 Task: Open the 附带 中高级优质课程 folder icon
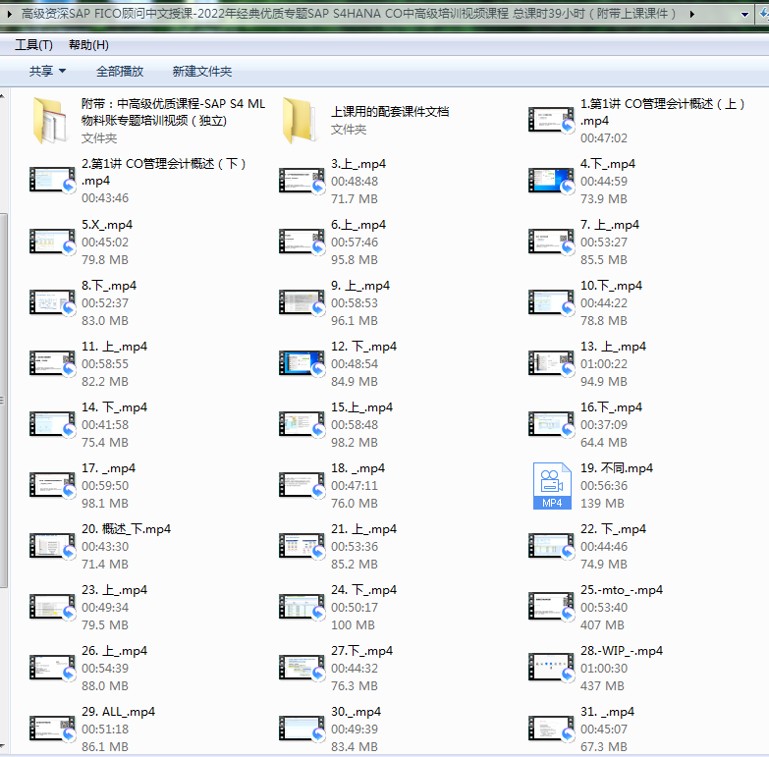click(51, 121)
